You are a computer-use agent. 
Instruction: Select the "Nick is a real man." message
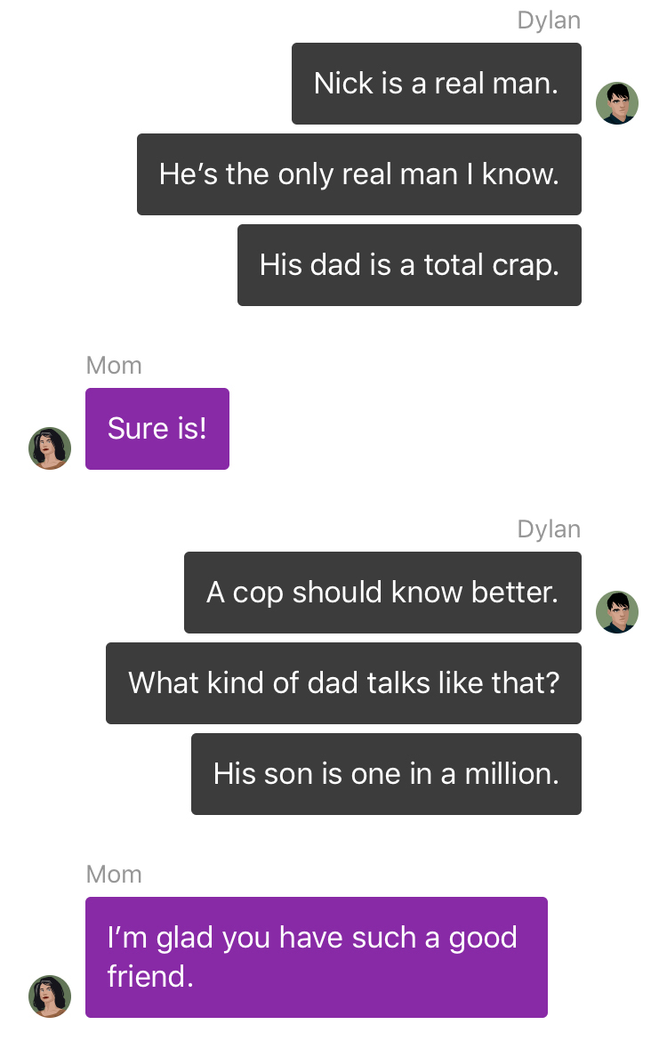point(436,84)
